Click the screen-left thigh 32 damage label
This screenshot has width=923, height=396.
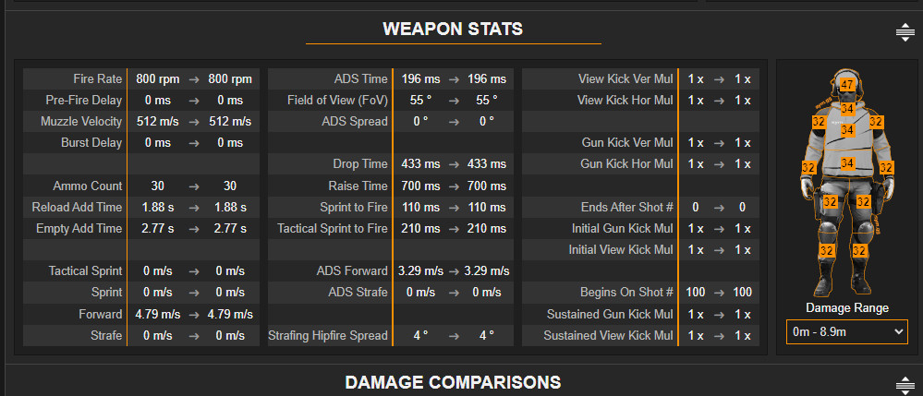coord(830,201)
